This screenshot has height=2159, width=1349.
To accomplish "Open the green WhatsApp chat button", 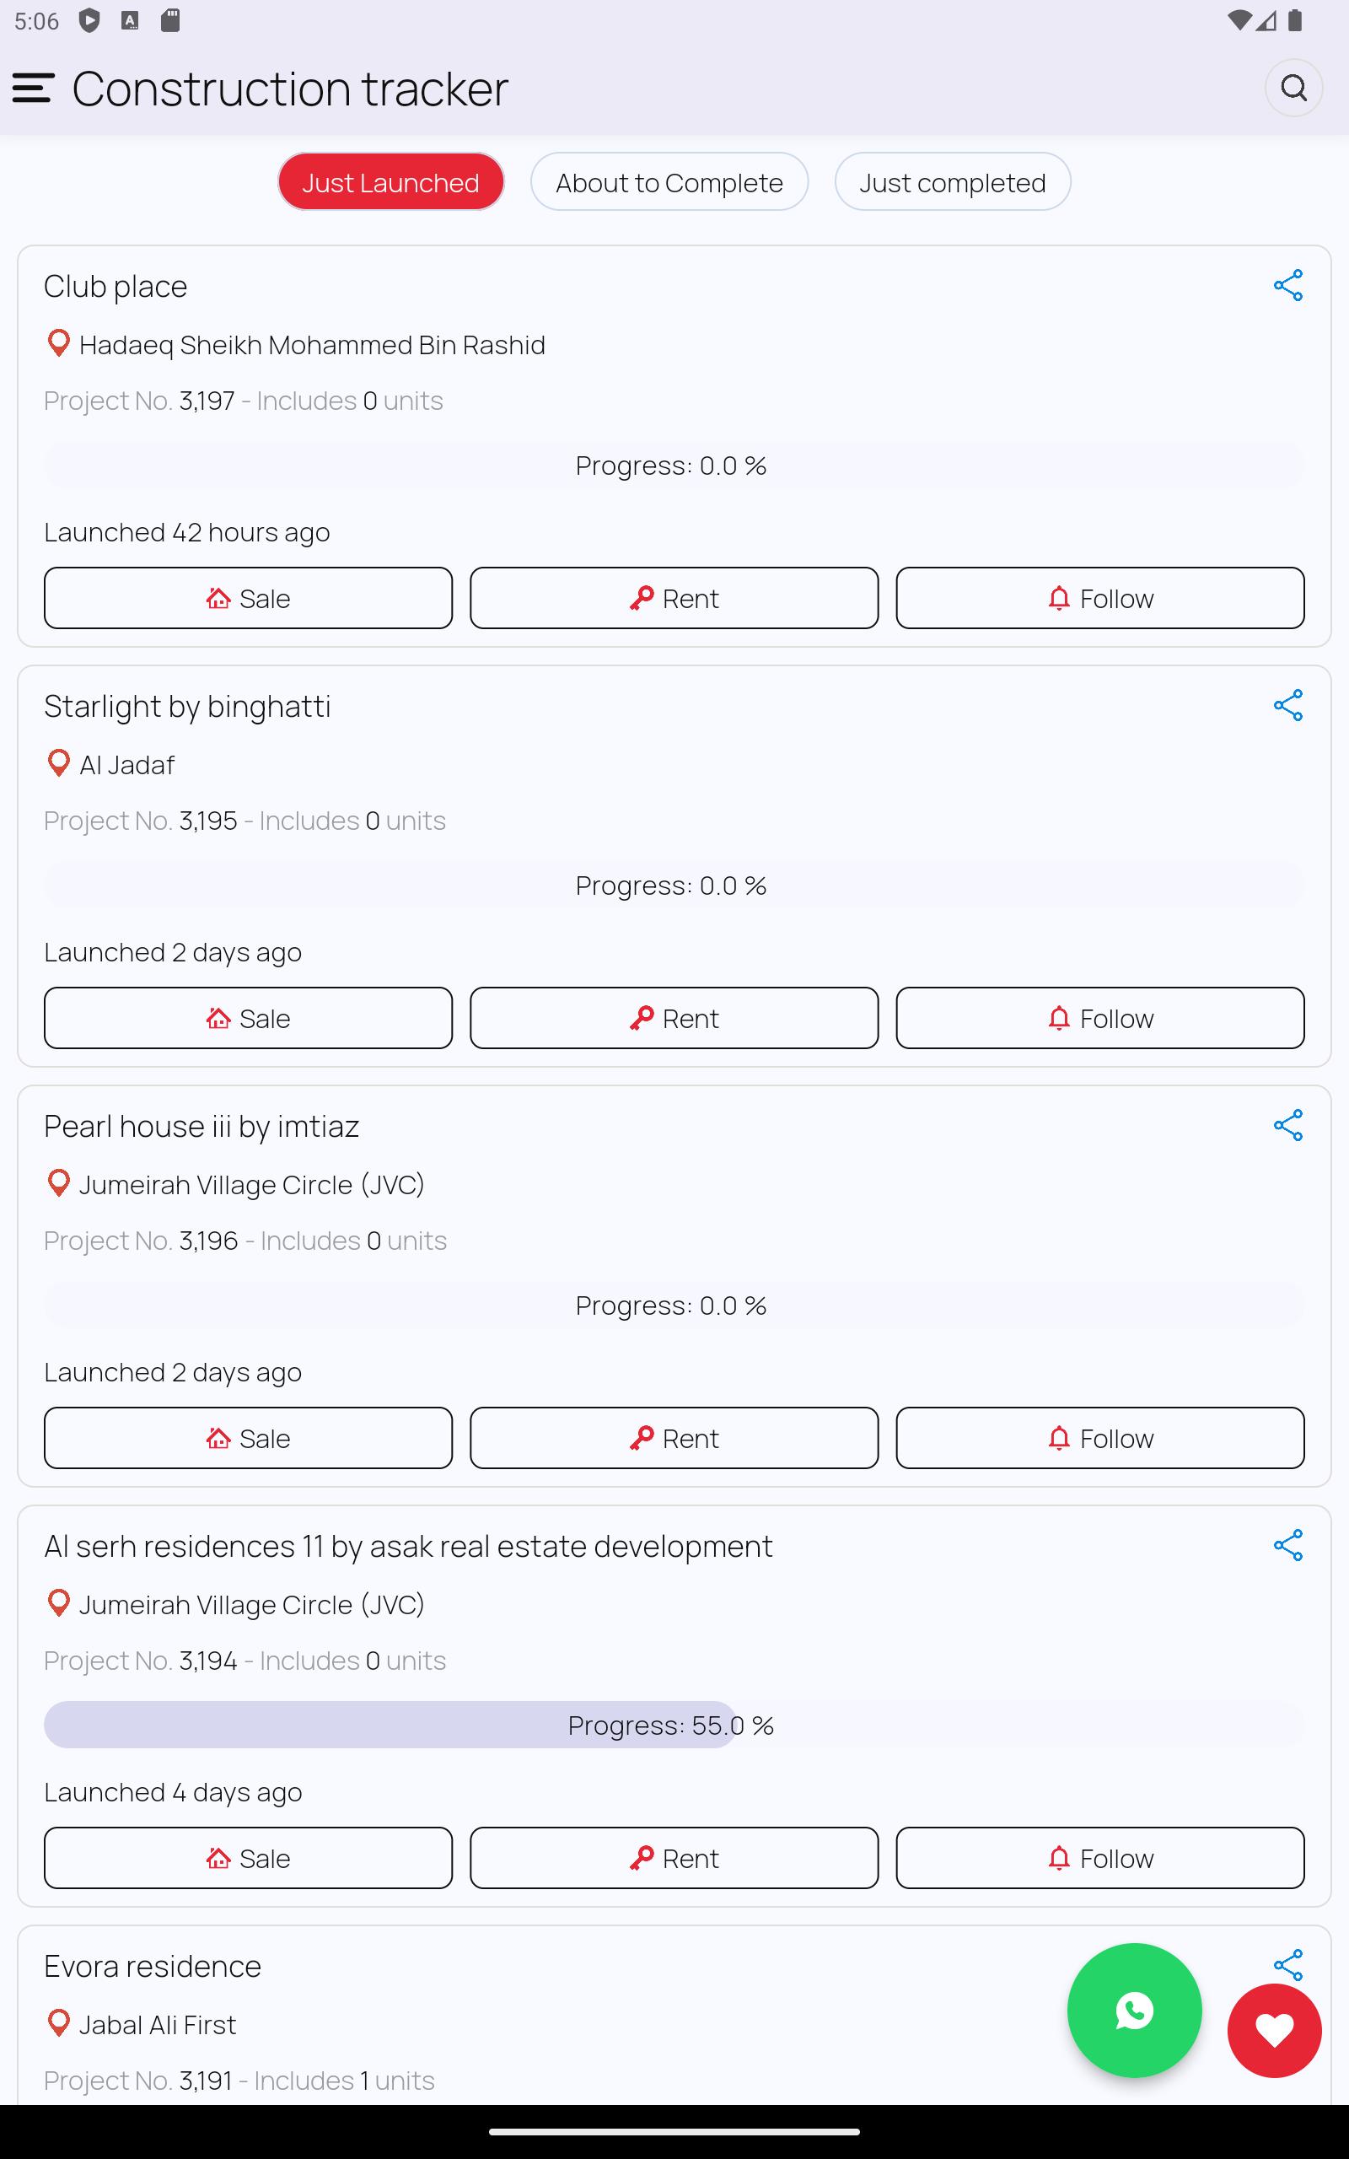I will [1134, 2010].
